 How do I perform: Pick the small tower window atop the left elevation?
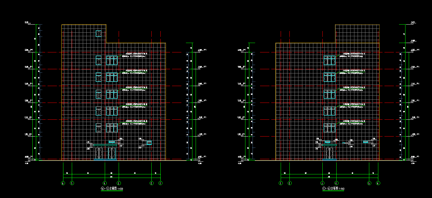[99, 34]
